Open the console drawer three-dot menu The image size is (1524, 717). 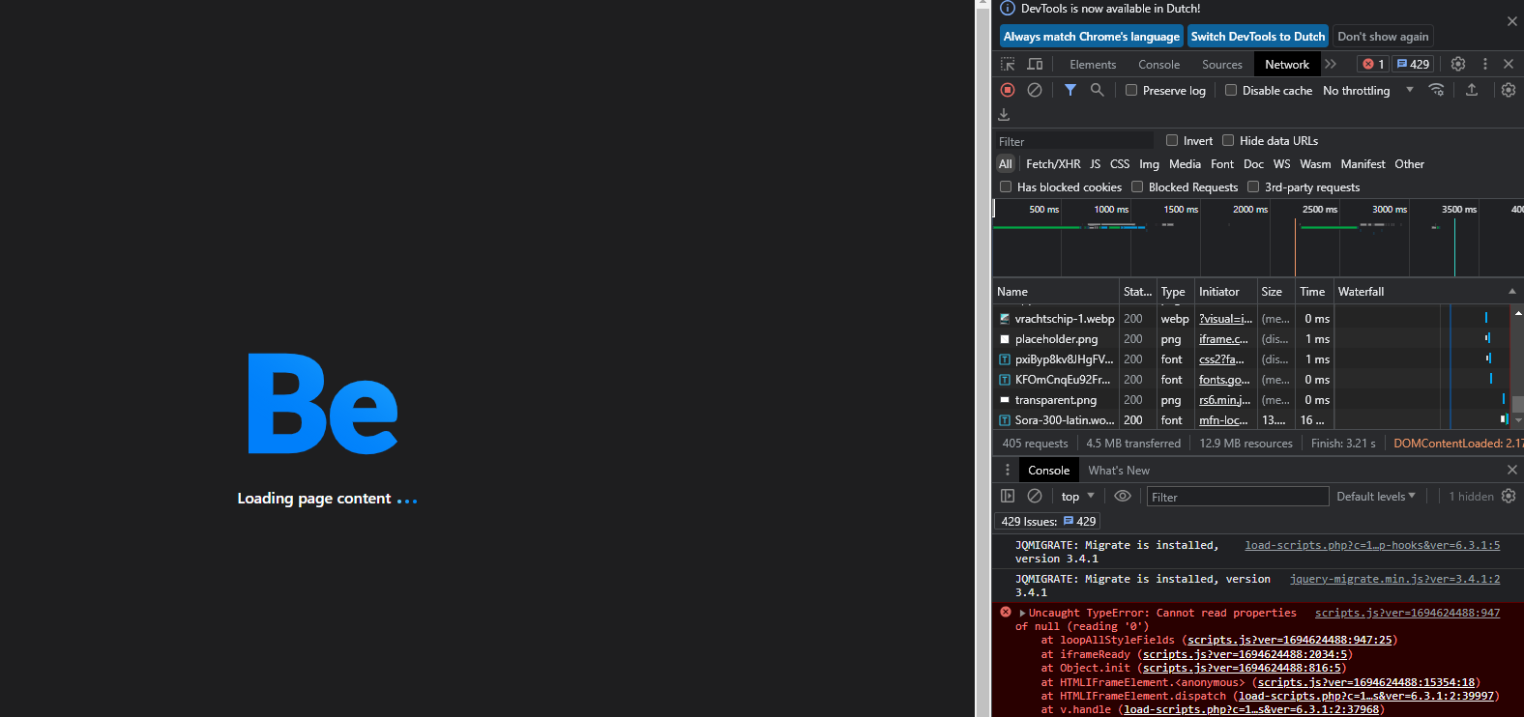click(1008, 470)
